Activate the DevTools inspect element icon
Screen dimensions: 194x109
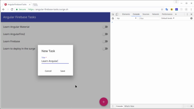point(113,14)
